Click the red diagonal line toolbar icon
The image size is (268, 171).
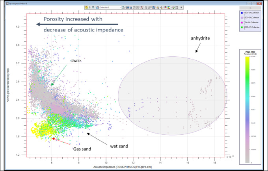tap(142, 7)
